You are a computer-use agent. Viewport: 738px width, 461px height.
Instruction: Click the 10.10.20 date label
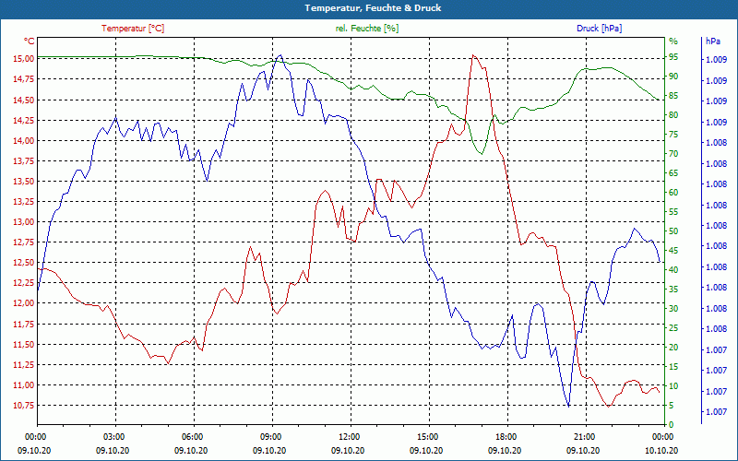[661, 450]
